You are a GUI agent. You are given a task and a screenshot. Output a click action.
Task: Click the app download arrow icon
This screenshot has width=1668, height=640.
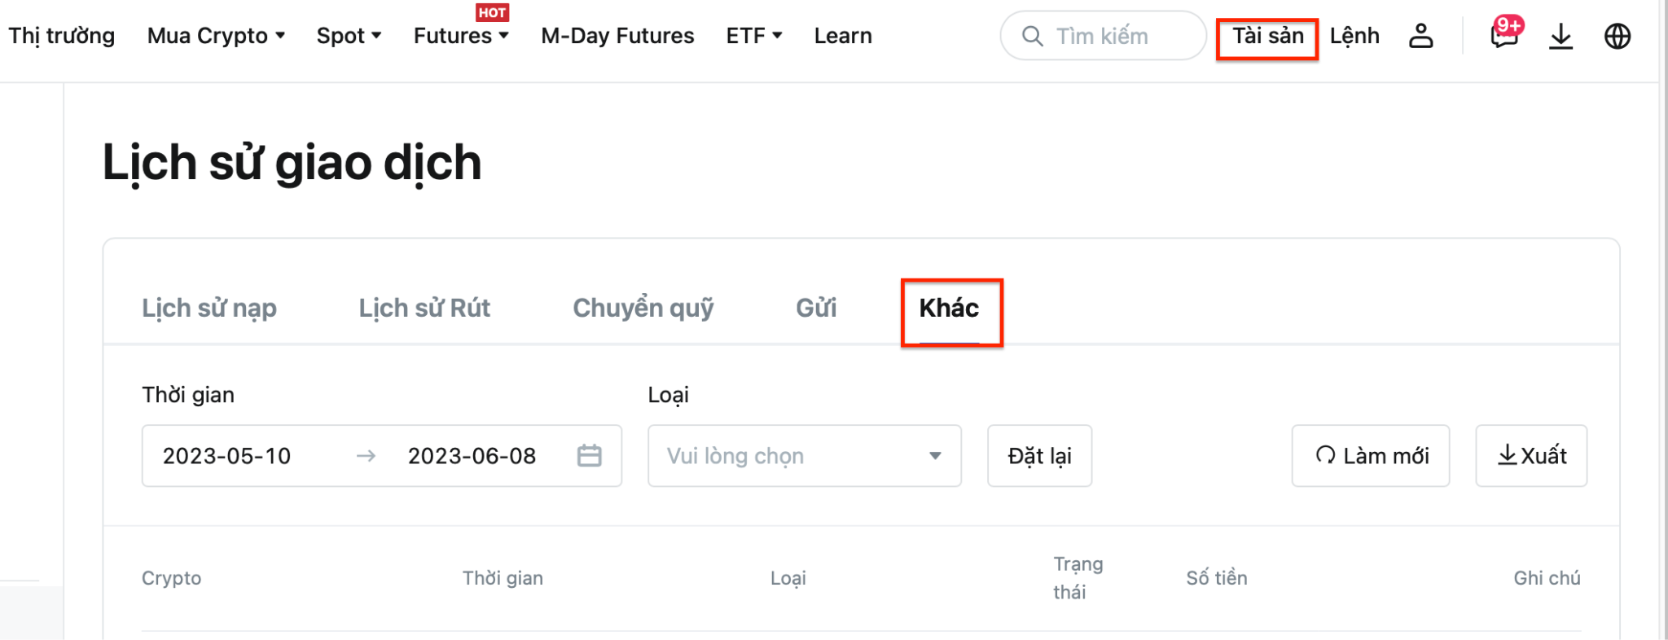pos(1560,36)
